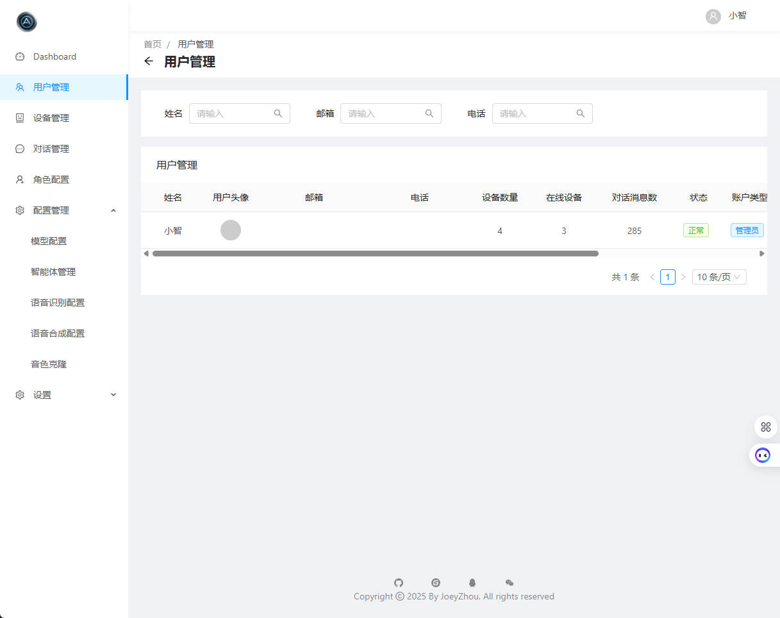Open the QQ contact icon in footer
This screenshot has height=618, width=780.
pos(472,583)
